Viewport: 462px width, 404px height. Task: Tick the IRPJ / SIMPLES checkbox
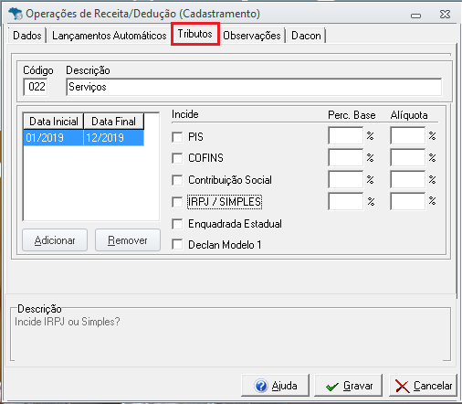coord(177,202)
